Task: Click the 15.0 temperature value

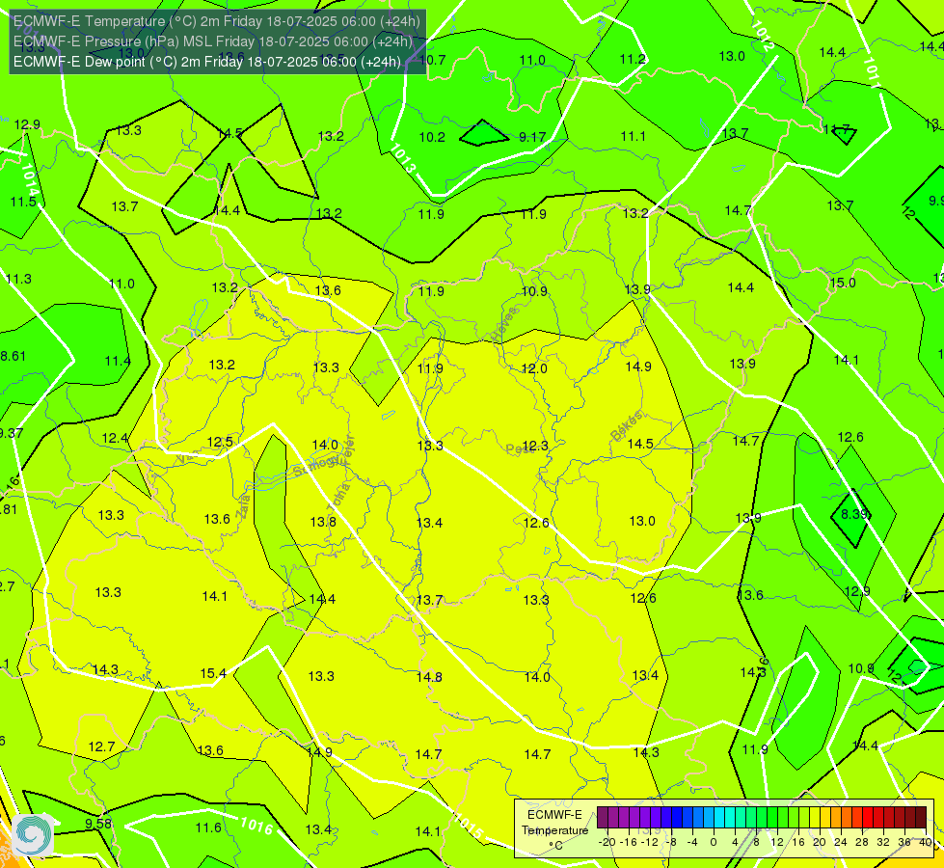Action: coord(842,283)
